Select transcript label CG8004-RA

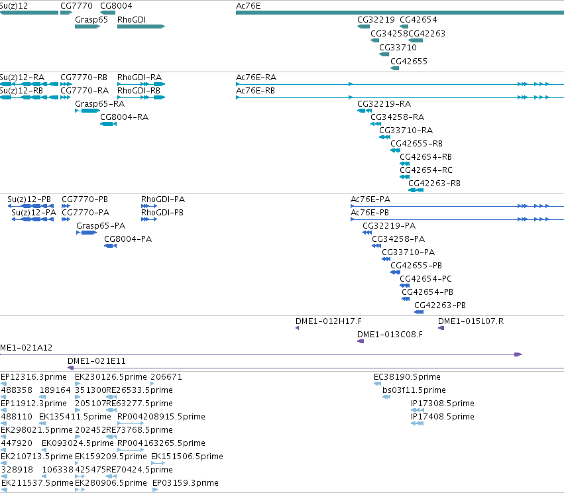[x=124, y=117]
